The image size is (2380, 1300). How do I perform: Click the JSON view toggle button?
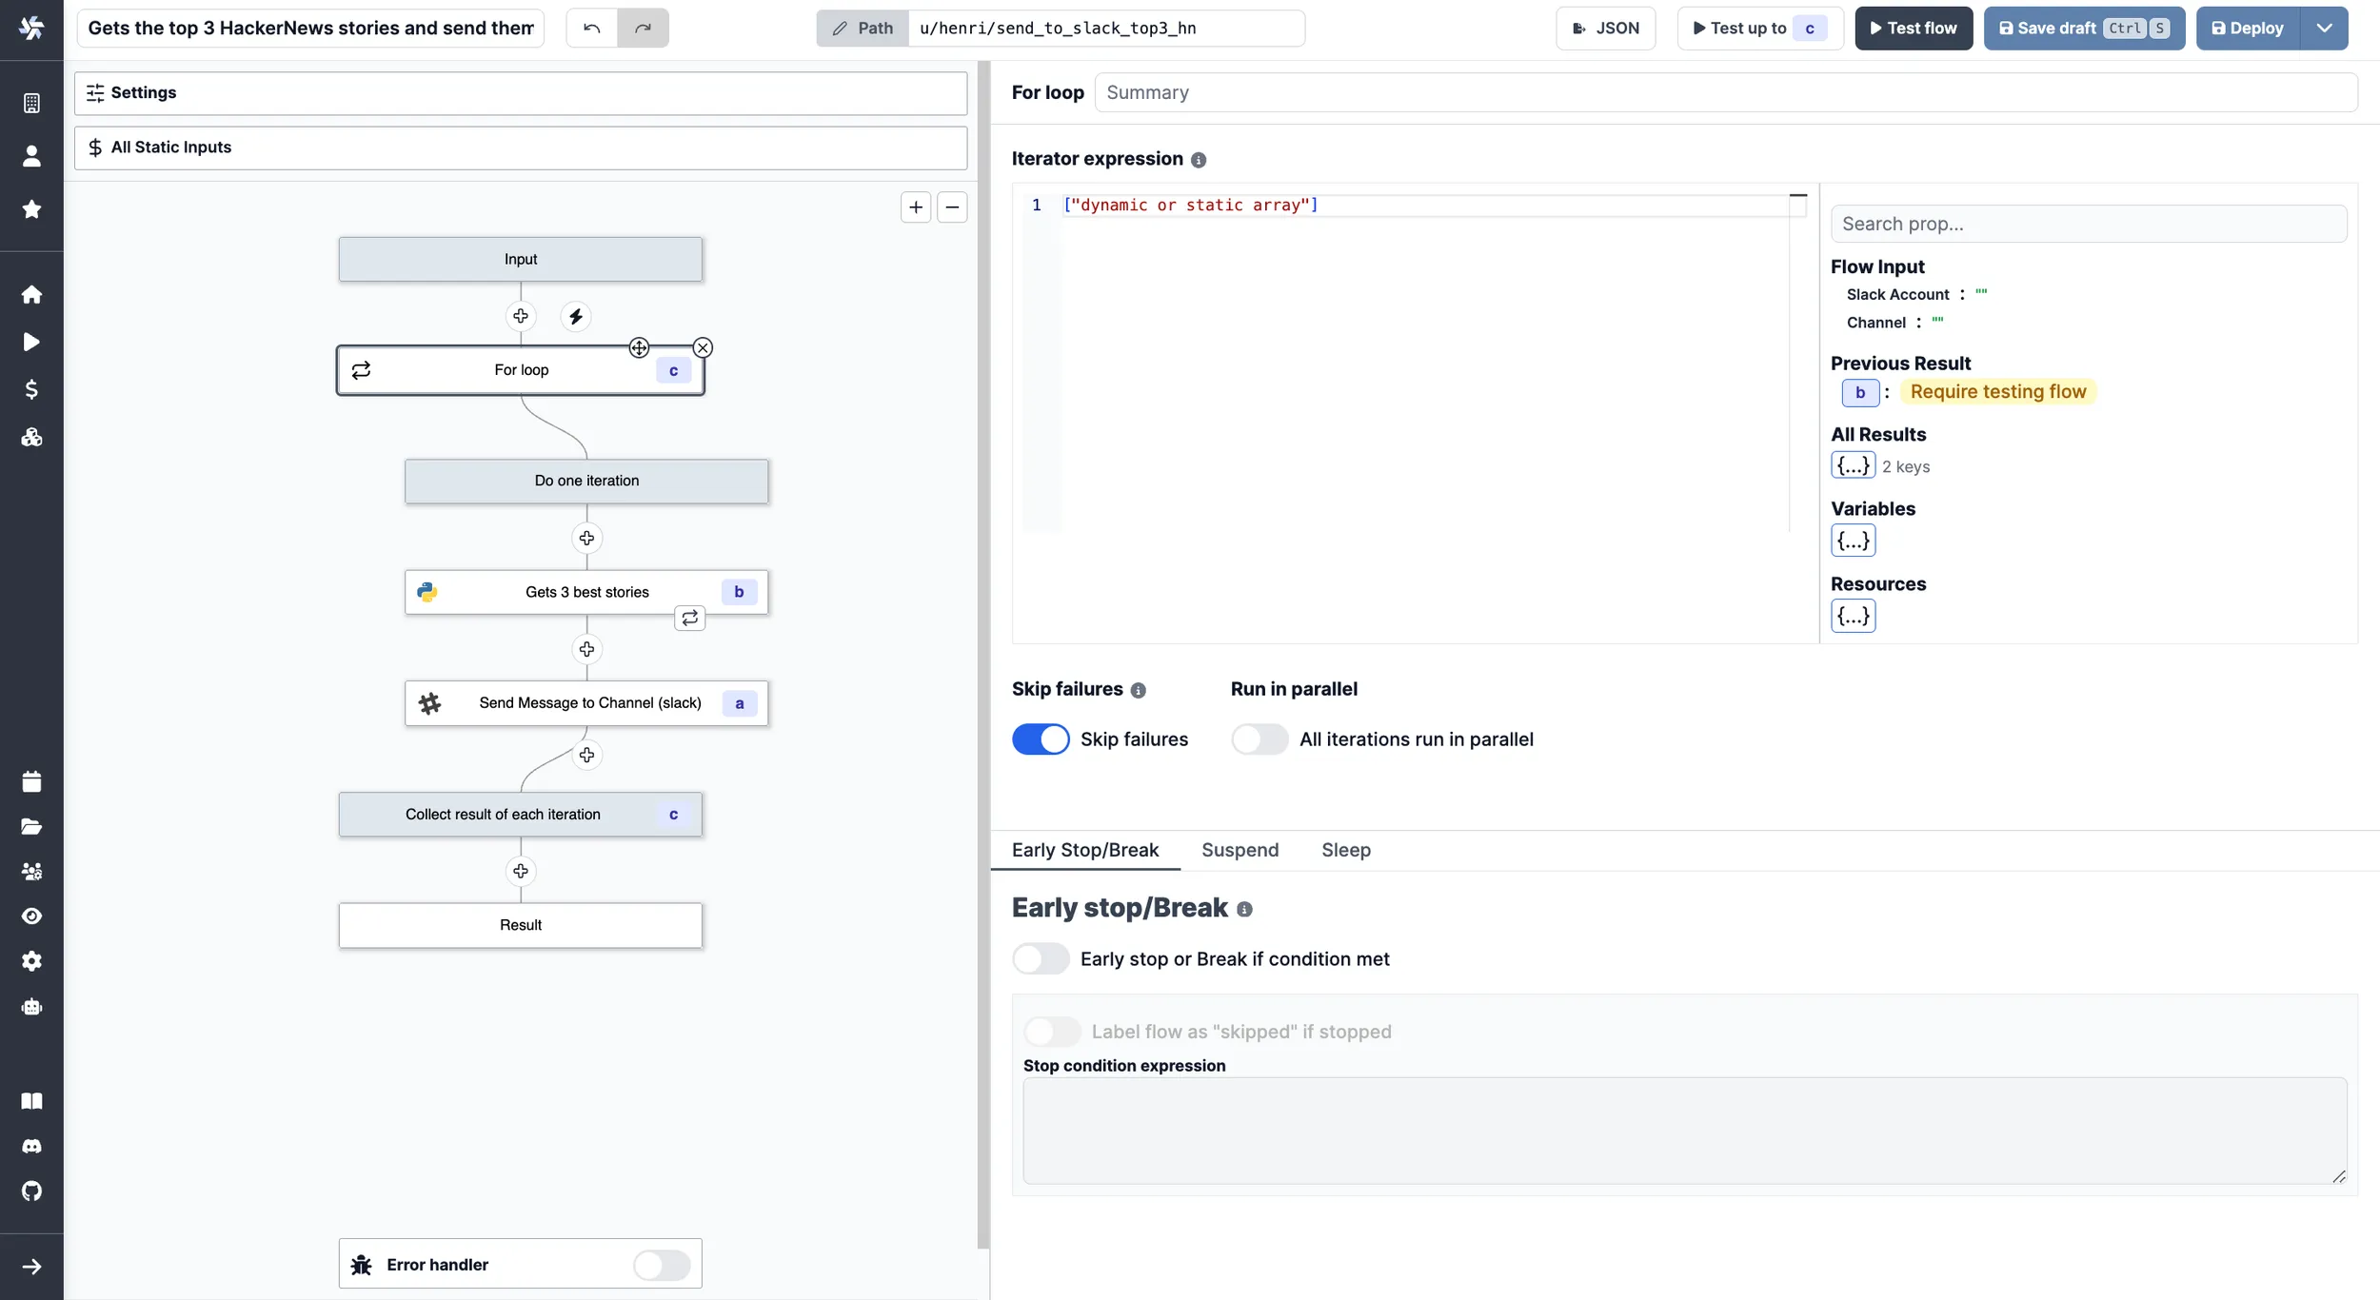point(1605,28)
